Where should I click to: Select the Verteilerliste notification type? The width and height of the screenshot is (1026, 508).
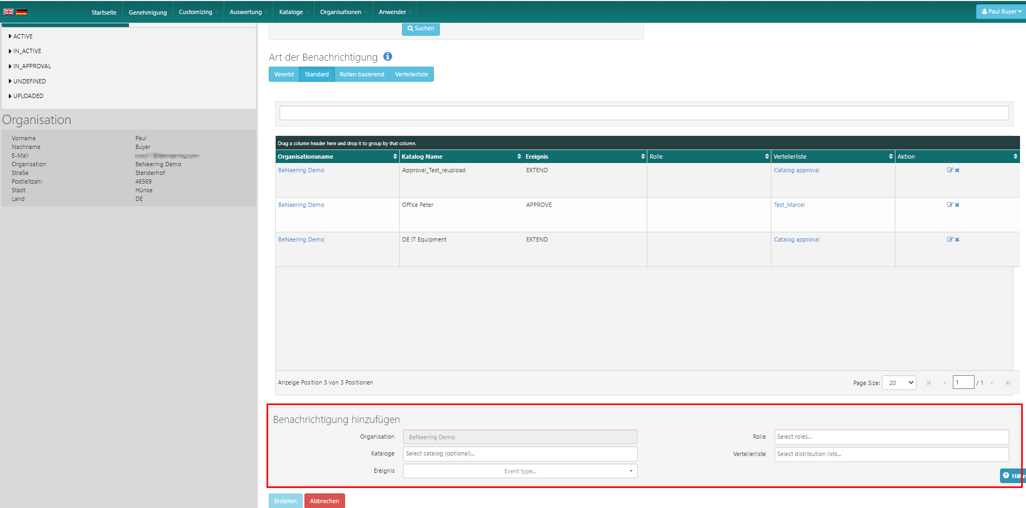[x=411, y=74]
